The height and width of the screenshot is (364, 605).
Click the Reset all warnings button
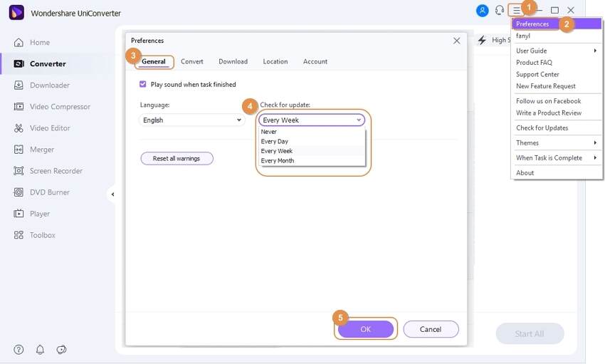point(177,158)
